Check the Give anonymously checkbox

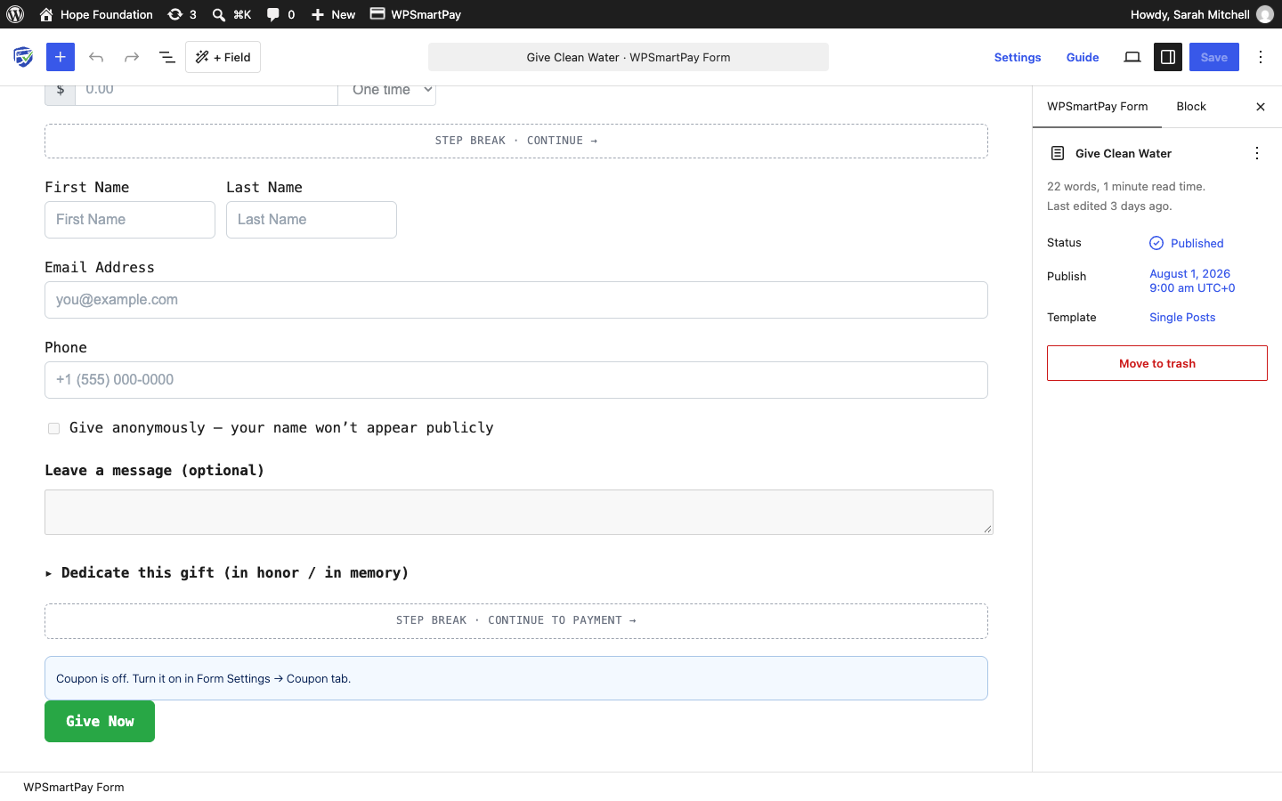54,428
